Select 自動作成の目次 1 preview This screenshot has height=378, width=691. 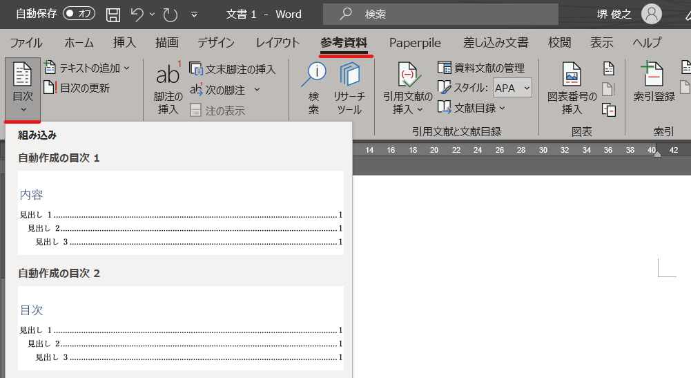181,213
